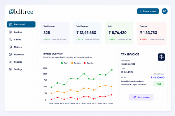Click the 100K y-axis label
This screenshot has height=116, width=175.
pyautogui.click(x=45, y=74)
